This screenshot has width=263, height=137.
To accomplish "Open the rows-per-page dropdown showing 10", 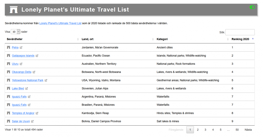I will click(x=16, y=32).
